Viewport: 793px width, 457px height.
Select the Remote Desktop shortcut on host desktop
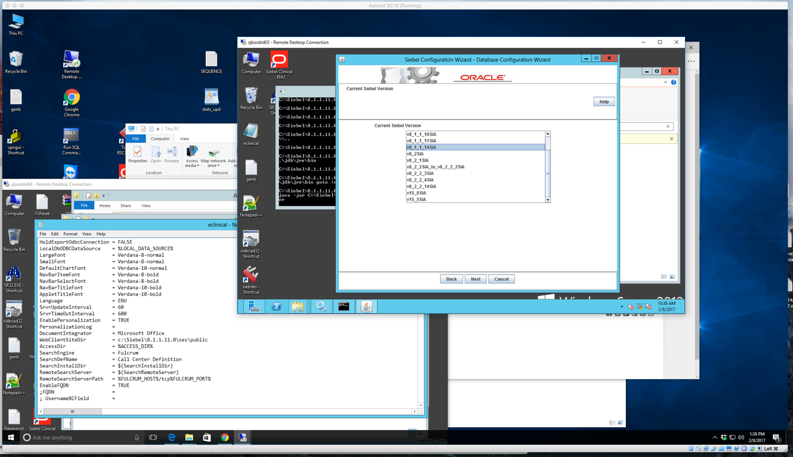pyautogui.click(x=71, y=65)
